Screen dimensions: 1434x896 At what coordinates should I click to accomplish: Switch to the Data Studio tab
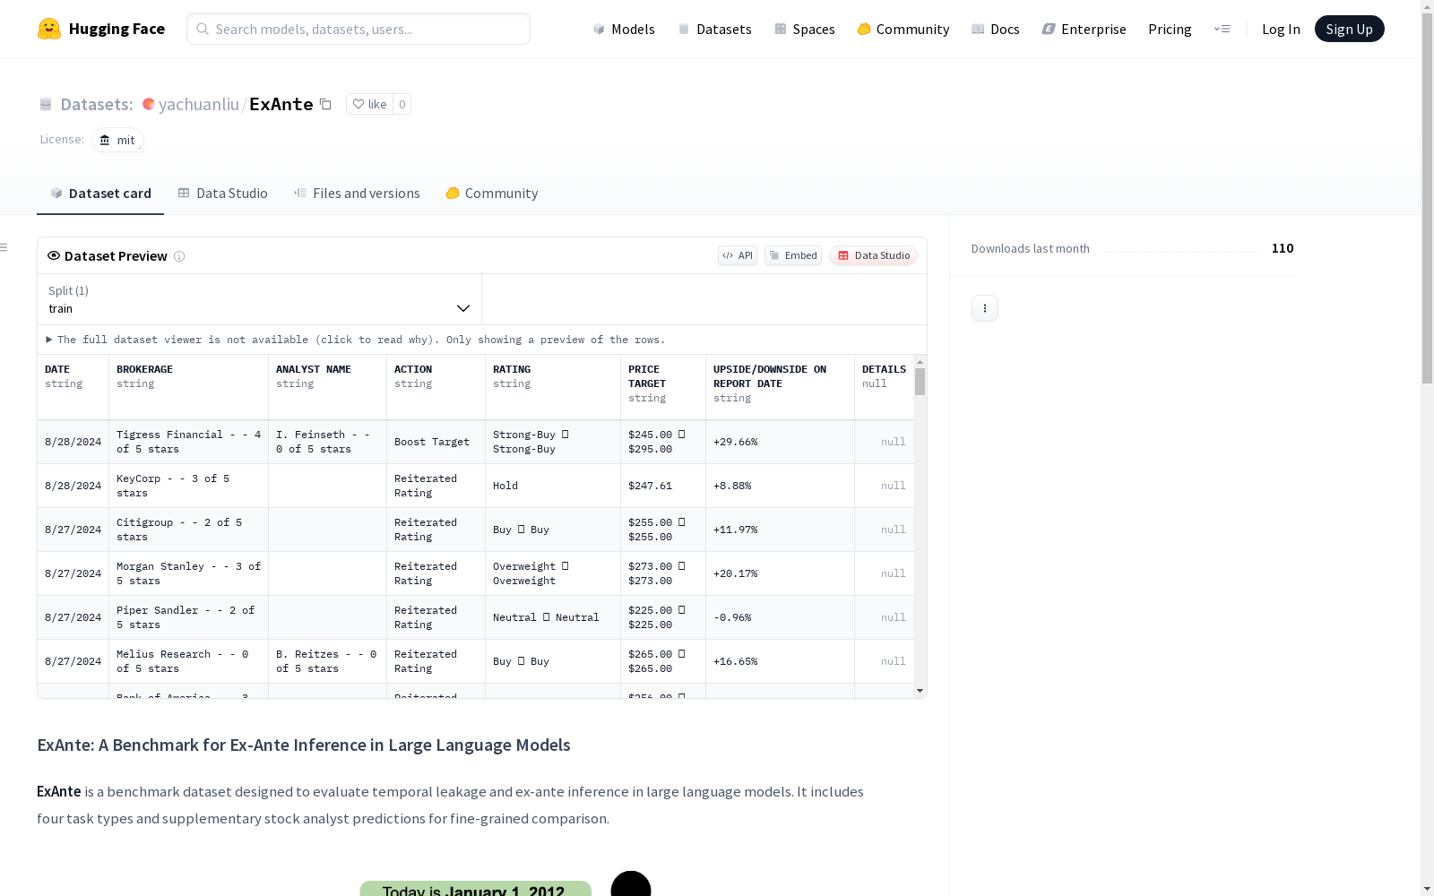[223, 194]
